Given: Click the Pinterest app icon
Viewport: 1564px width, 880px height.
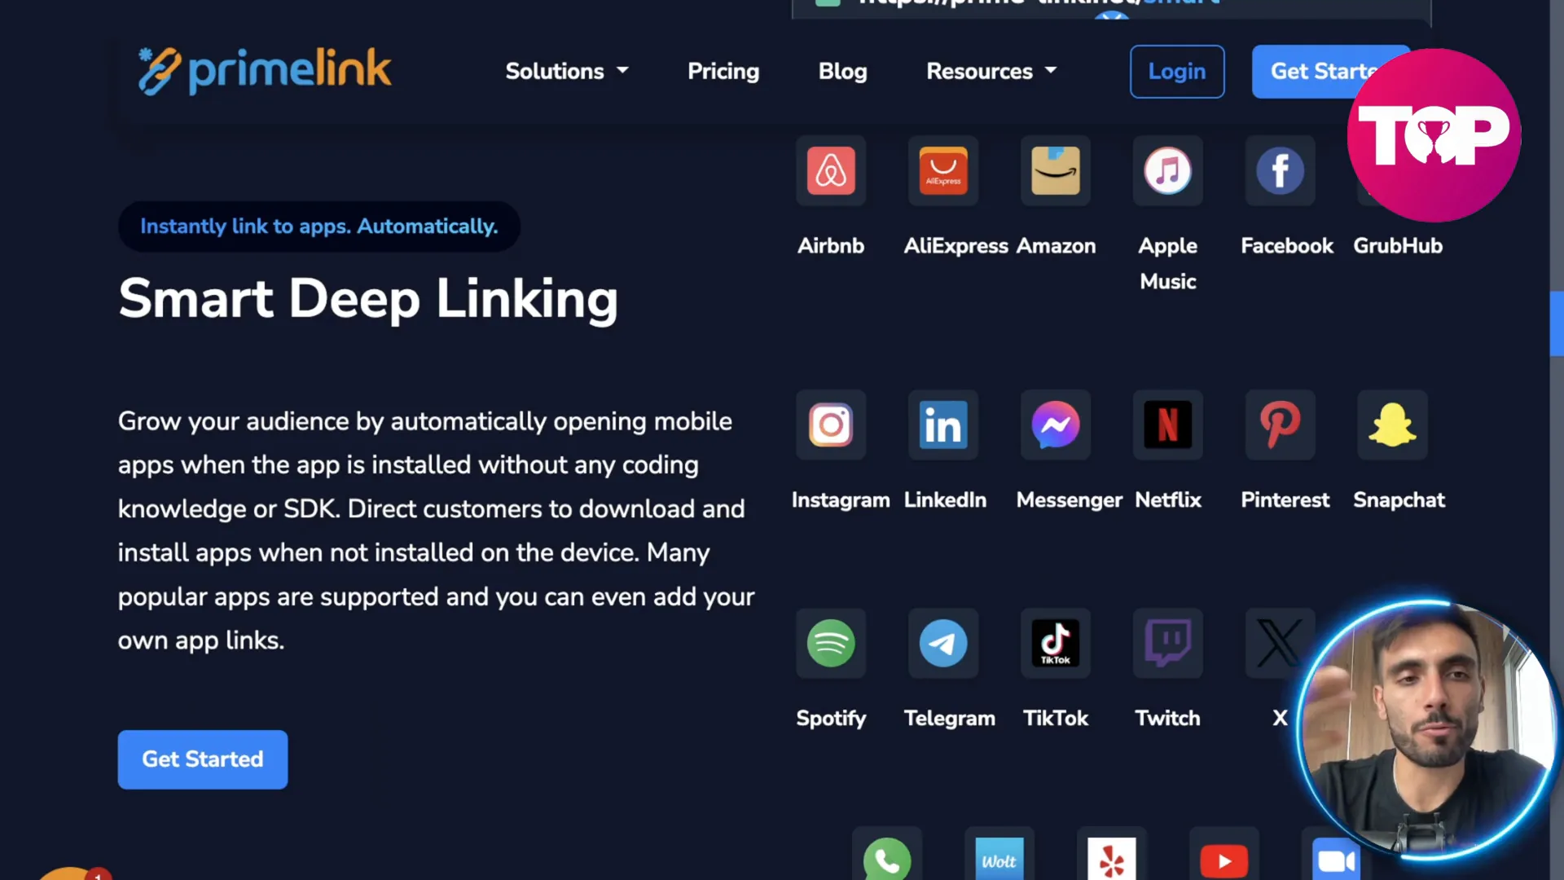Looking at the screenshot, I should (1281, 425).
